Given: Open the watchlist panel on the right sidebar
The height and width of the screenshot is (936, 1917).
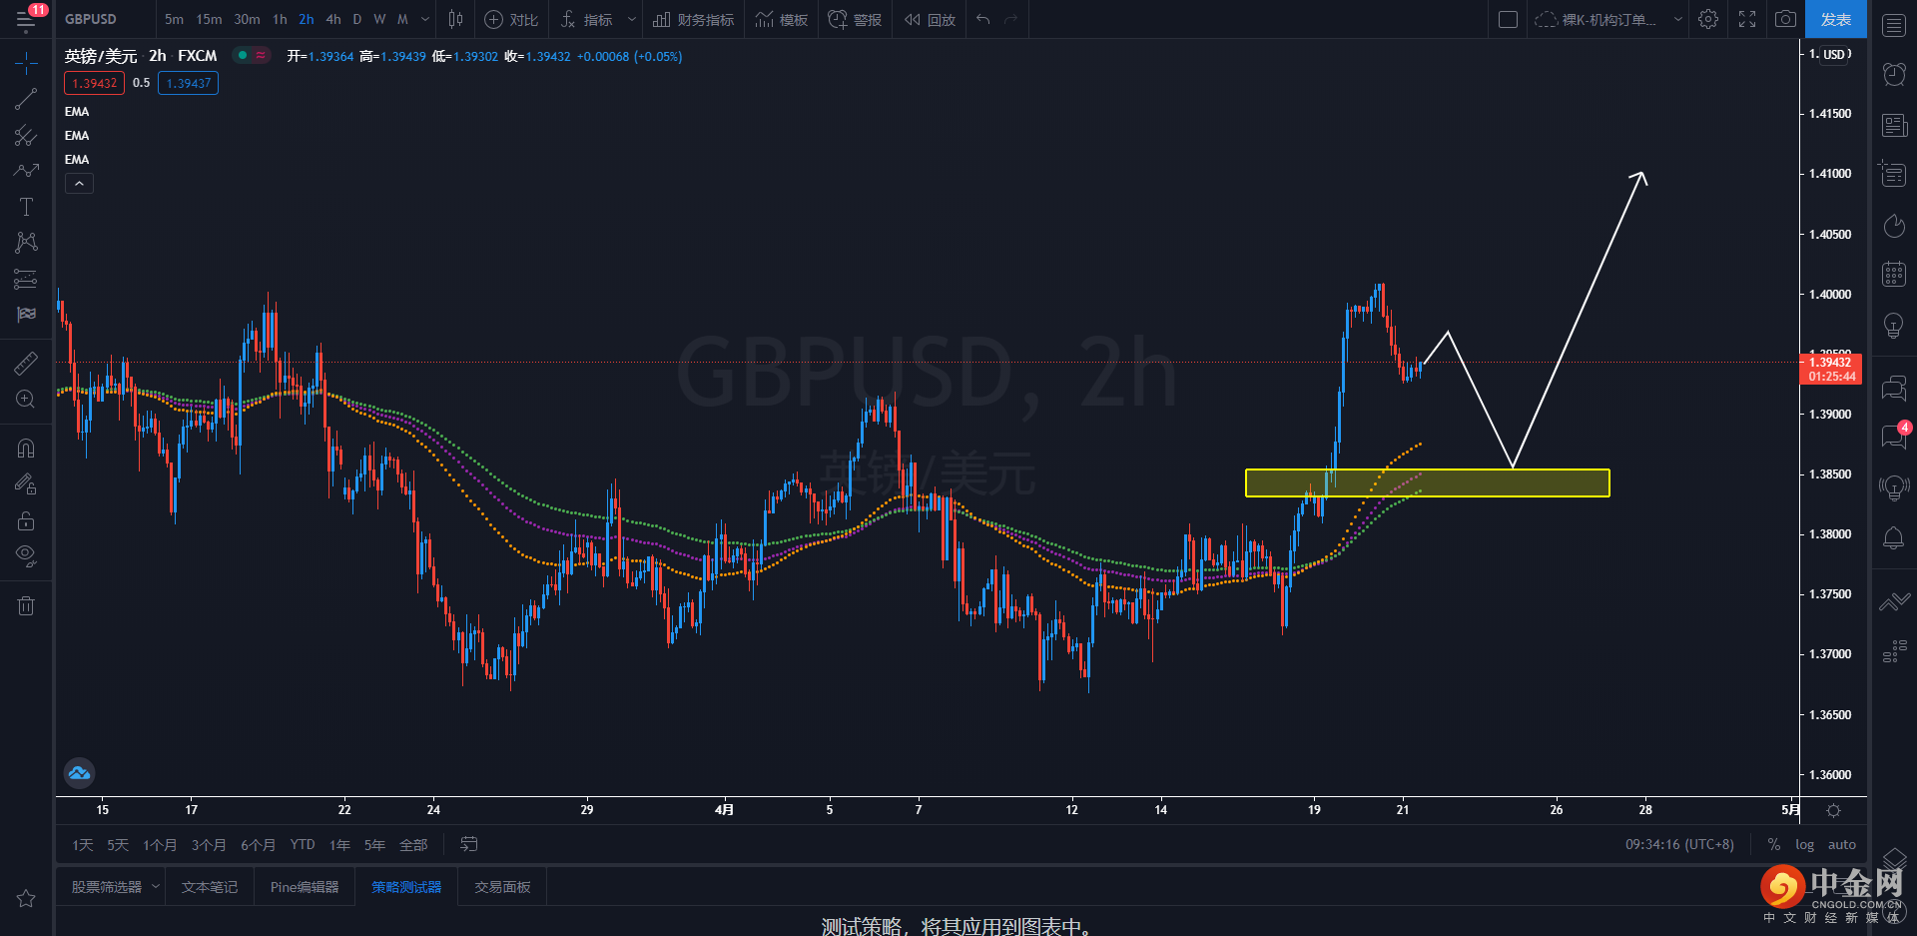Looking at the screenshot, I should click(x=1894, y=26).
